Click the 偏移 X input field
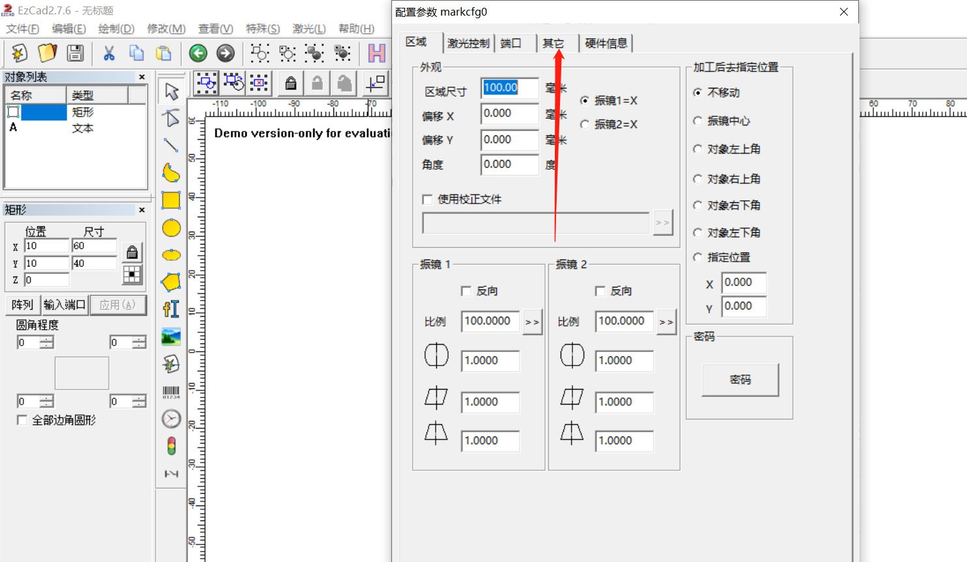Image resolution: width=967 pixels, height=562 pixels. [510, 114]
